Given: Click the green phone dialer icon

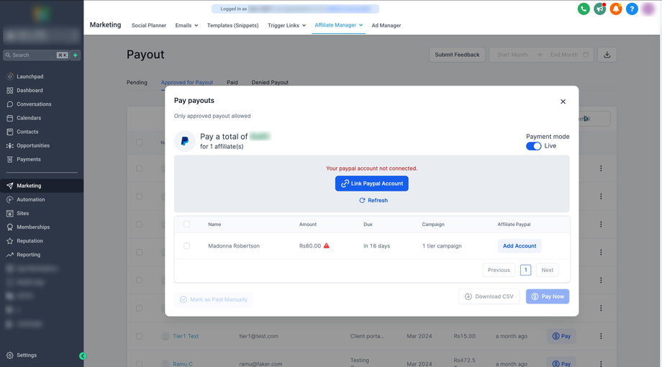Looking at the screenshot, I should [584, 9].
